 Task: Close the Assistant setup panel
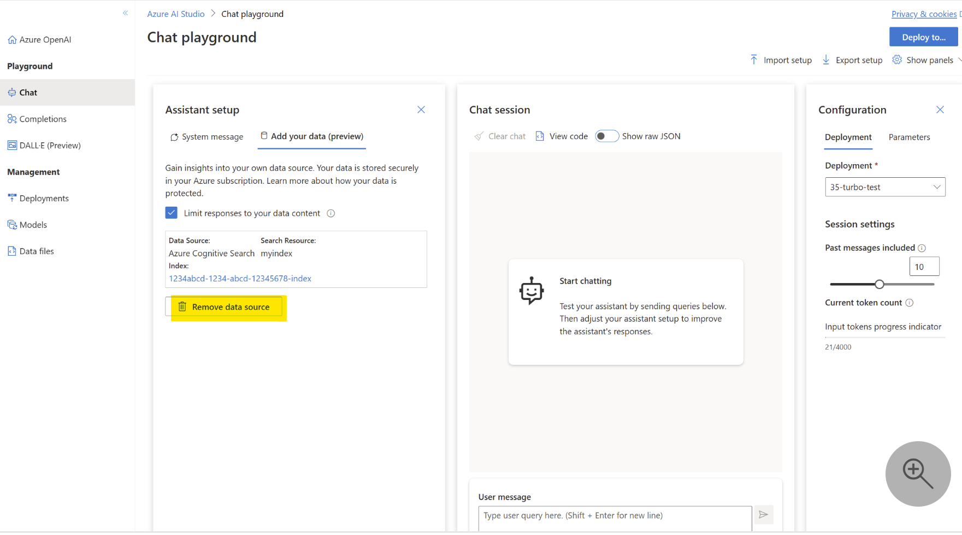click(421, 110)
